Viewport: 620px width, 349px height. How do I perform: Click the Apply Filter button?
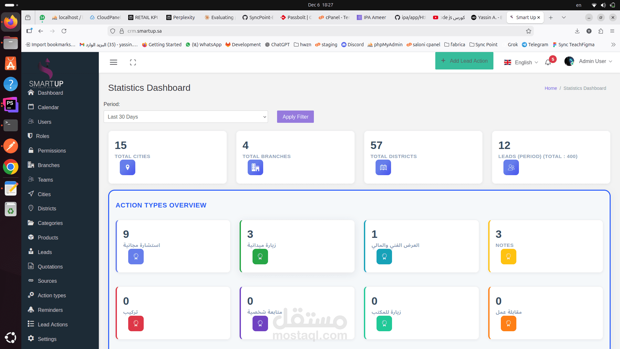point(295,117)
